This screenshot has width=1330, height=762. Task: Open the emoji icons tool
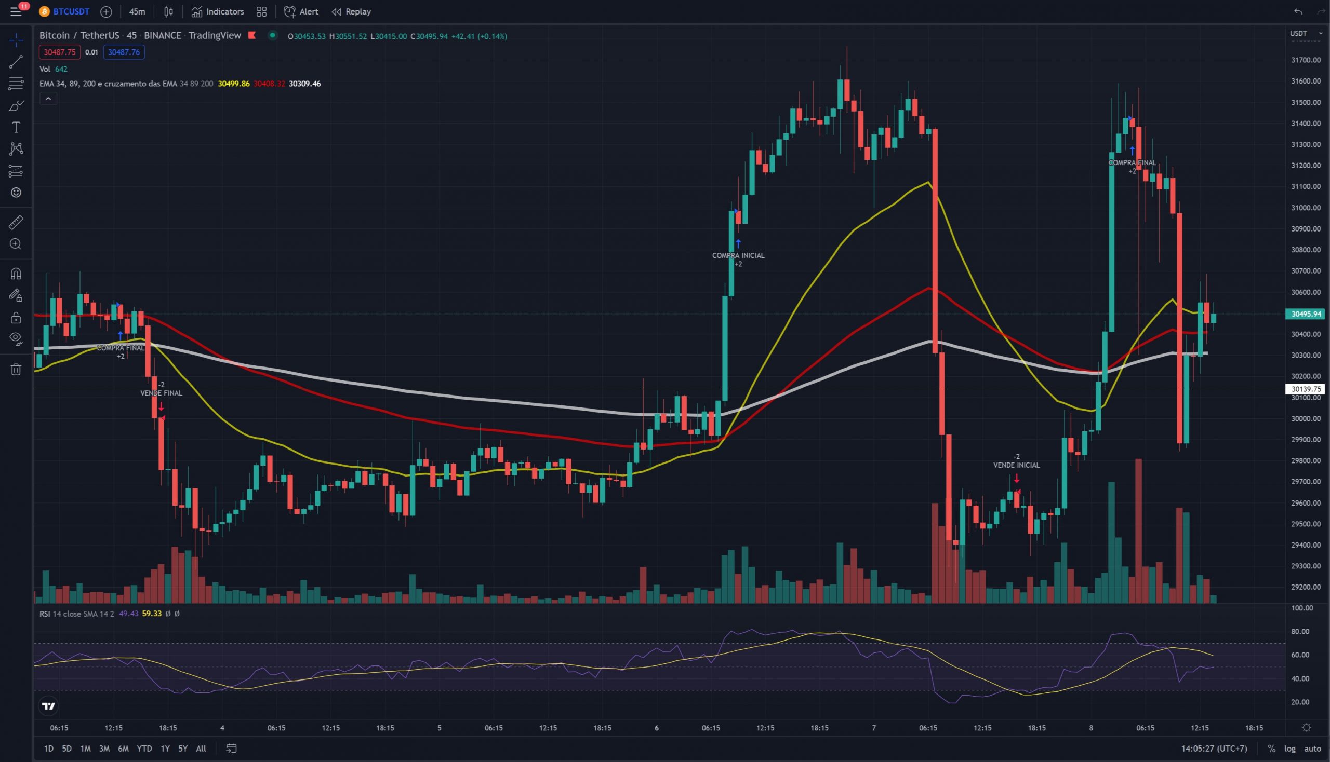(16, 193)
